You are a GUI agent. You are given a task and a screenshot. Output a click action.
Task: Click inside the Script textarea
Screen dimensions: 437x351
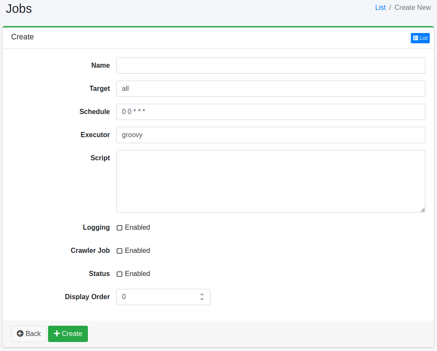(x=270, y=181)
